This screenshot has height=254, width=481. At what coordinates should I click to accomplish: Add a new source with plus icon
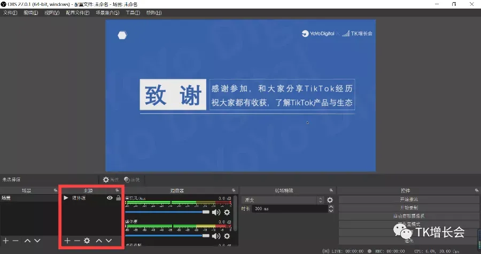(67, 241)
